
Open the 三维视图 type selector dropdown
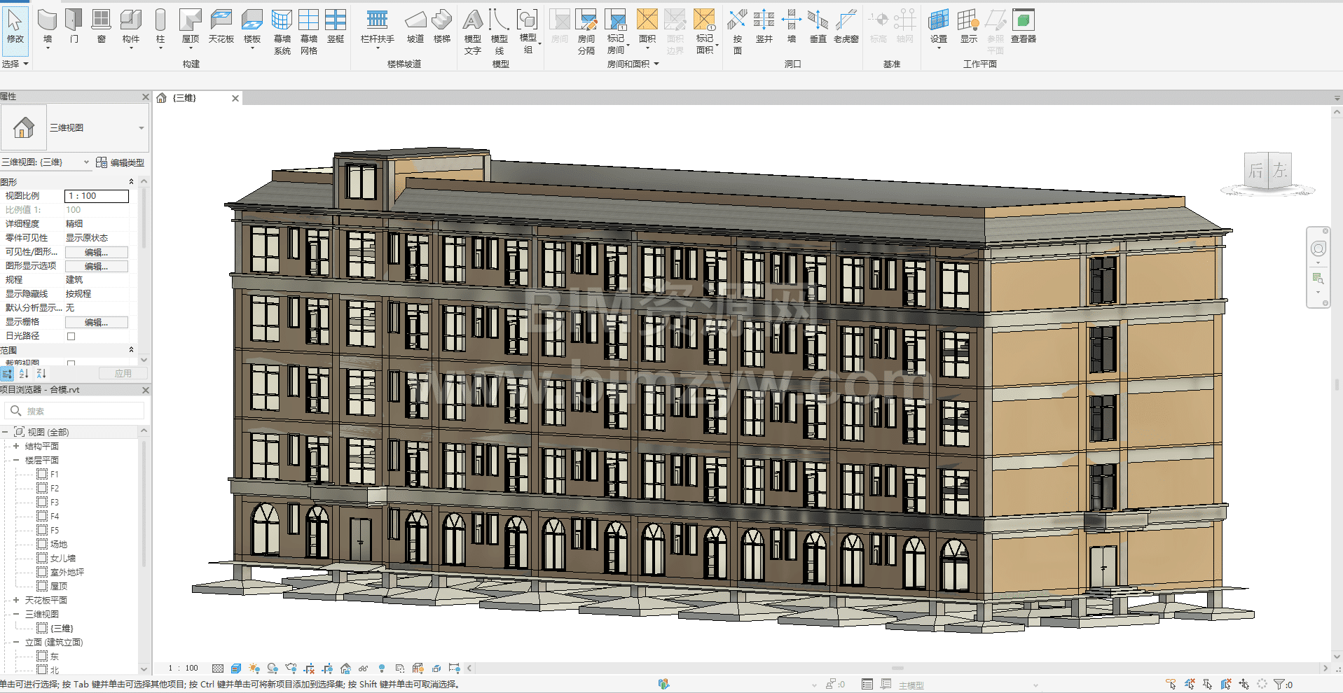[x=141, y=128]
